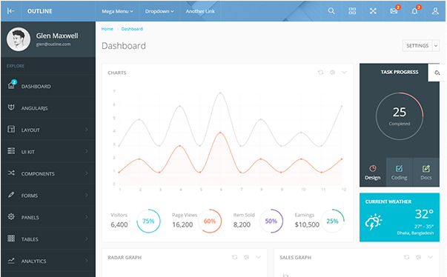Click the AngularJS shield icon
Image resolution: width=447 pixels, height=277 pixels.
coord(11,107)
